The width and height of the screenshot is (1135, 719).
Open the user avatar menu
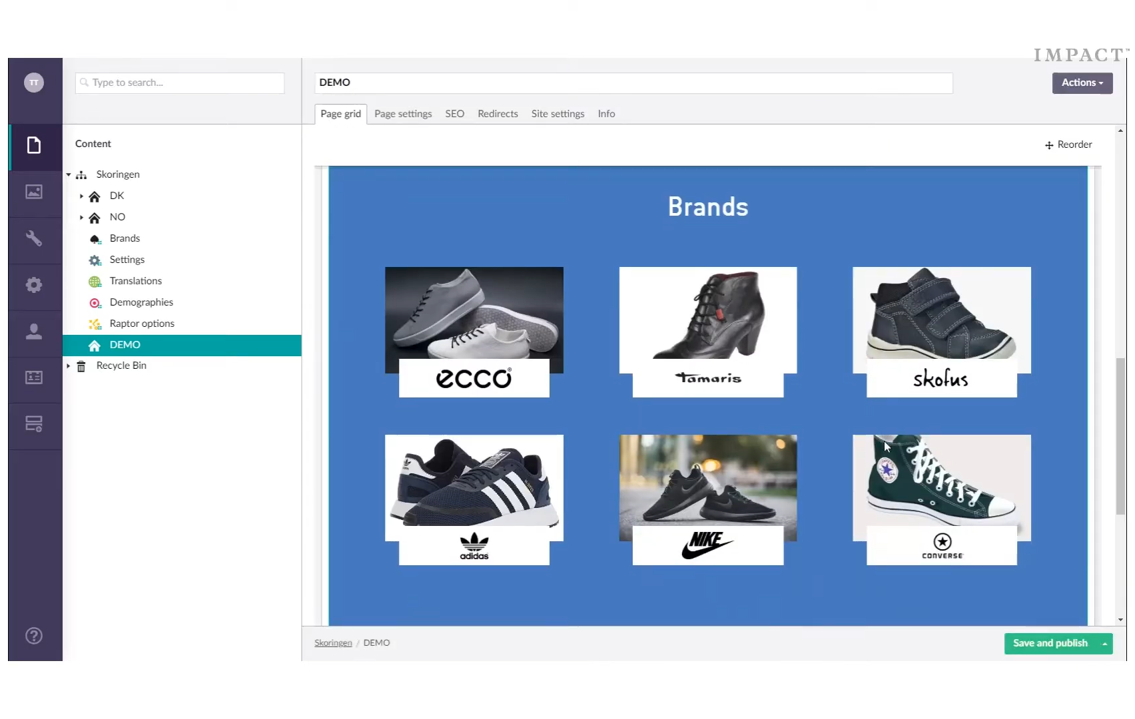(x=34, y=83)
